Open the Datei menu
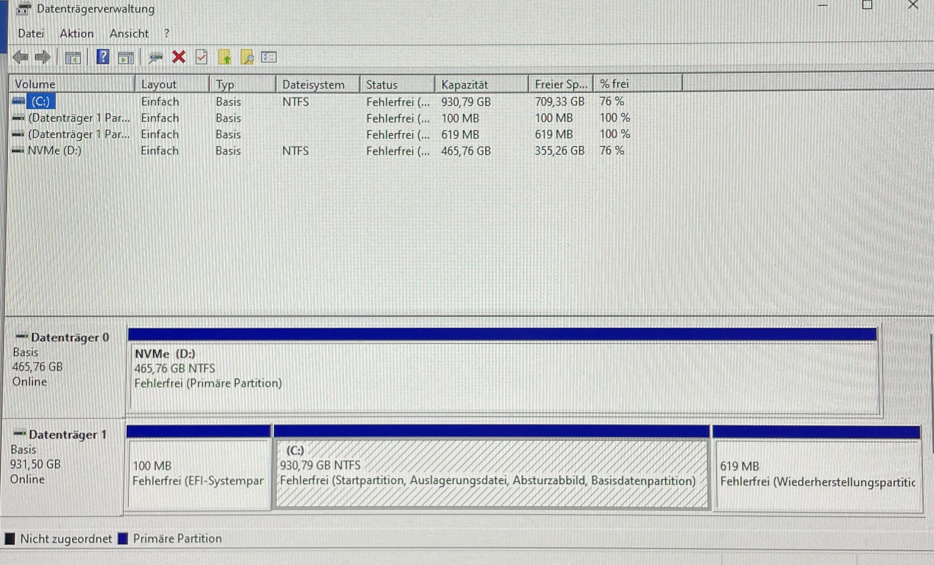This screenshot has height=565, width=934. 31,34
